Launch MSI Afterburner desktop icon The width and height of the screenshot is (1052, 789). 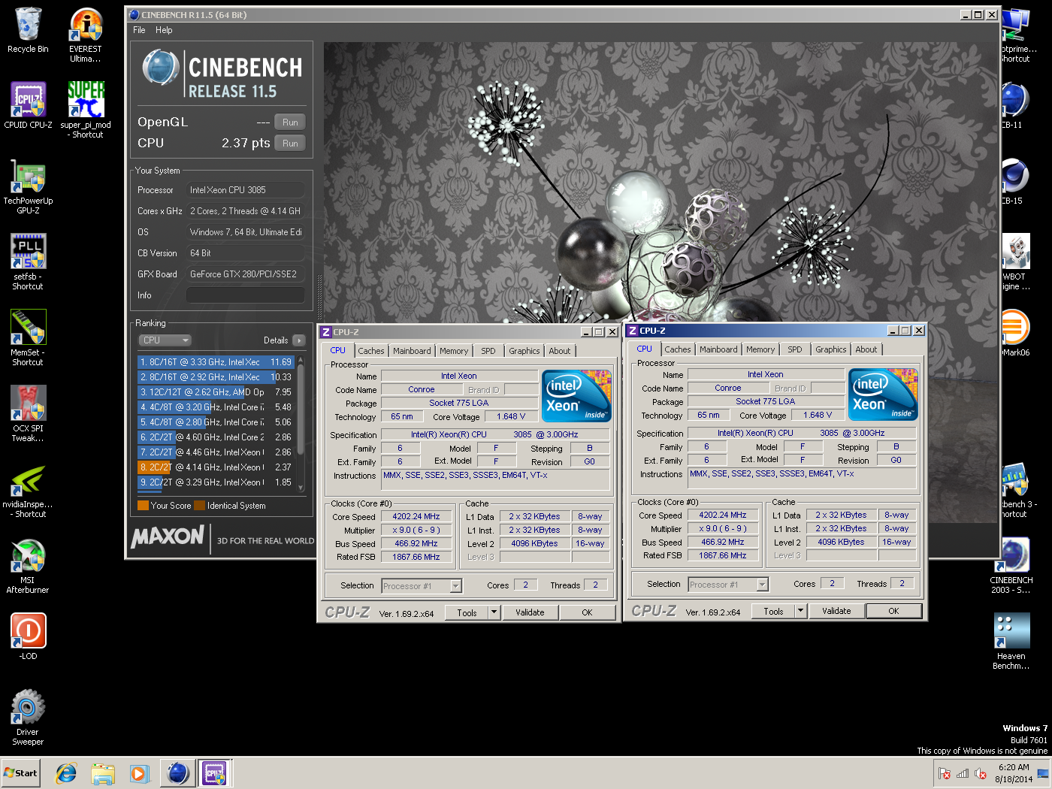[28, 567]
